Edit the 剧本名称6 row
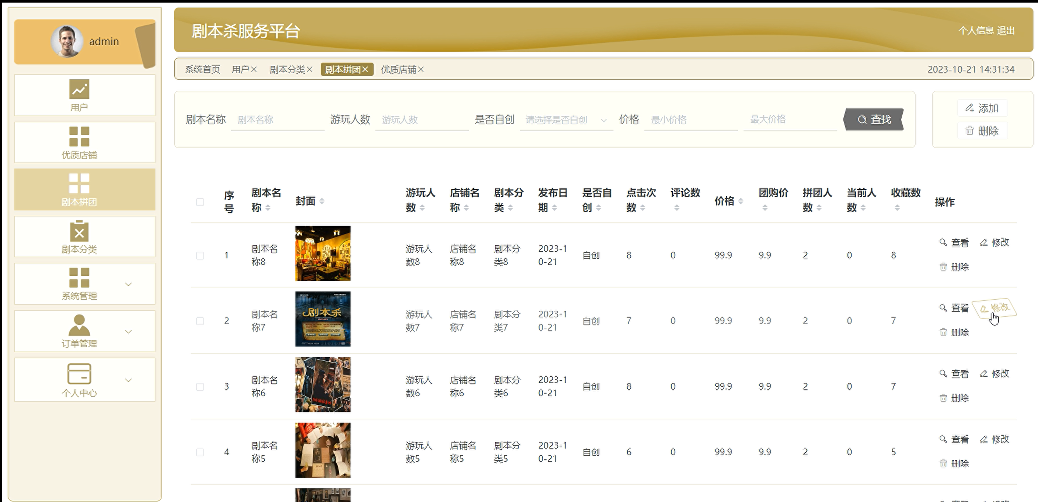1038x502 pixels. point(995,374)
